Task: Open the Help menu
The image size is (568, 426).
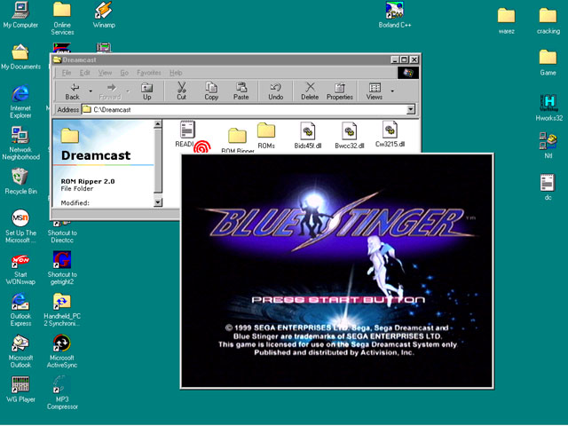Action: coord(176,73)
